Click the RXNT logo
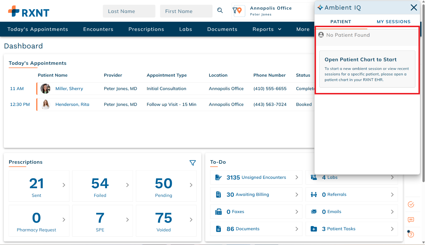 (29, 12)
